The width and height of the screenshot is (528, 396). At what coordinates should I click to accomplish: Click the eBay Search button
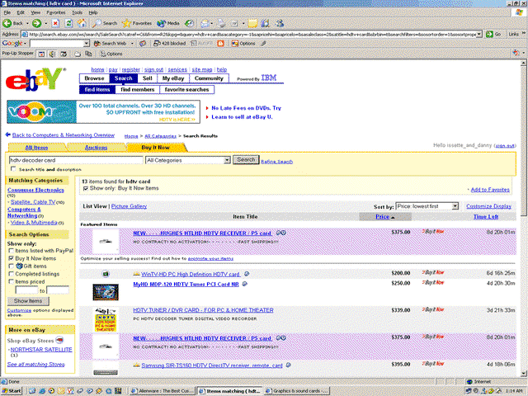point(246,159)
